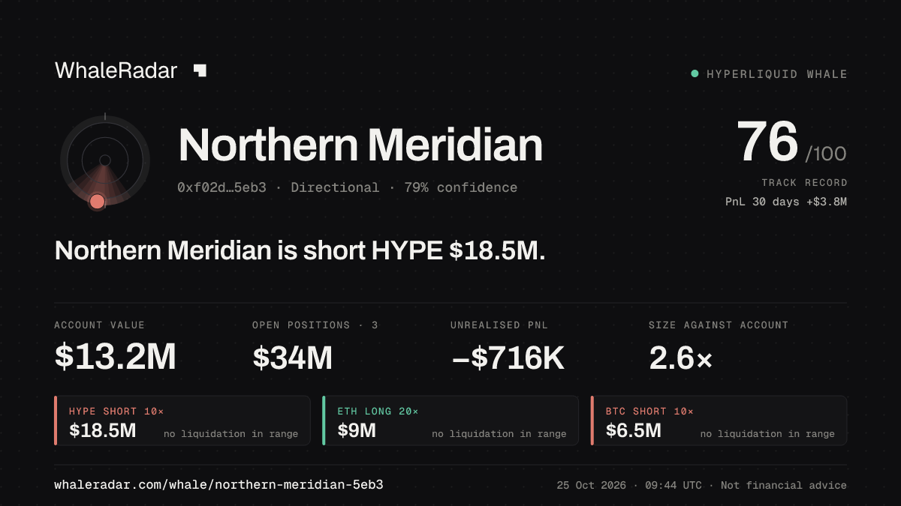901x506 pixels.
Task: Click no liquidation note in BTC card
Action: pyautogui.click(x=767, y=434)
